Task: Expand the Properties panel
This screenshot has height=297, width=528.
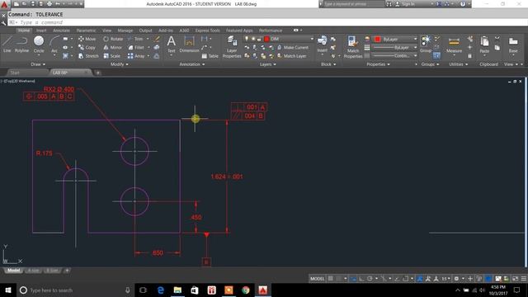Action: point(378,64)
